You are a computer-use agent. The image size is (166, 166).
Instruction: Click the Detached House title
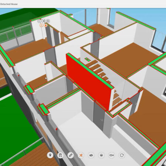coord(9,4)
